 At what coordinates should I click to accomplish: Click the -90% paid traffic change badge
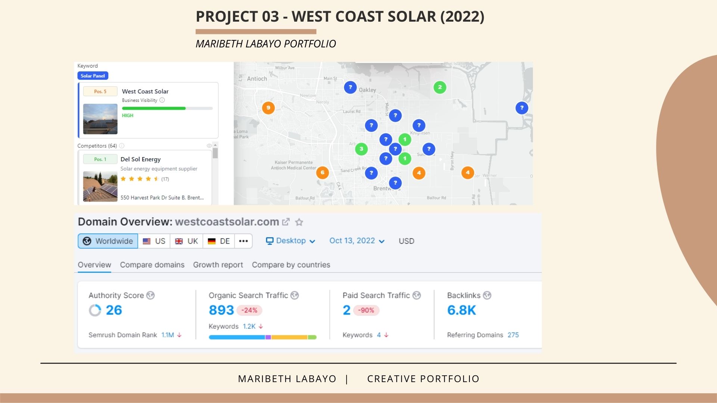[x=366, y=310]
